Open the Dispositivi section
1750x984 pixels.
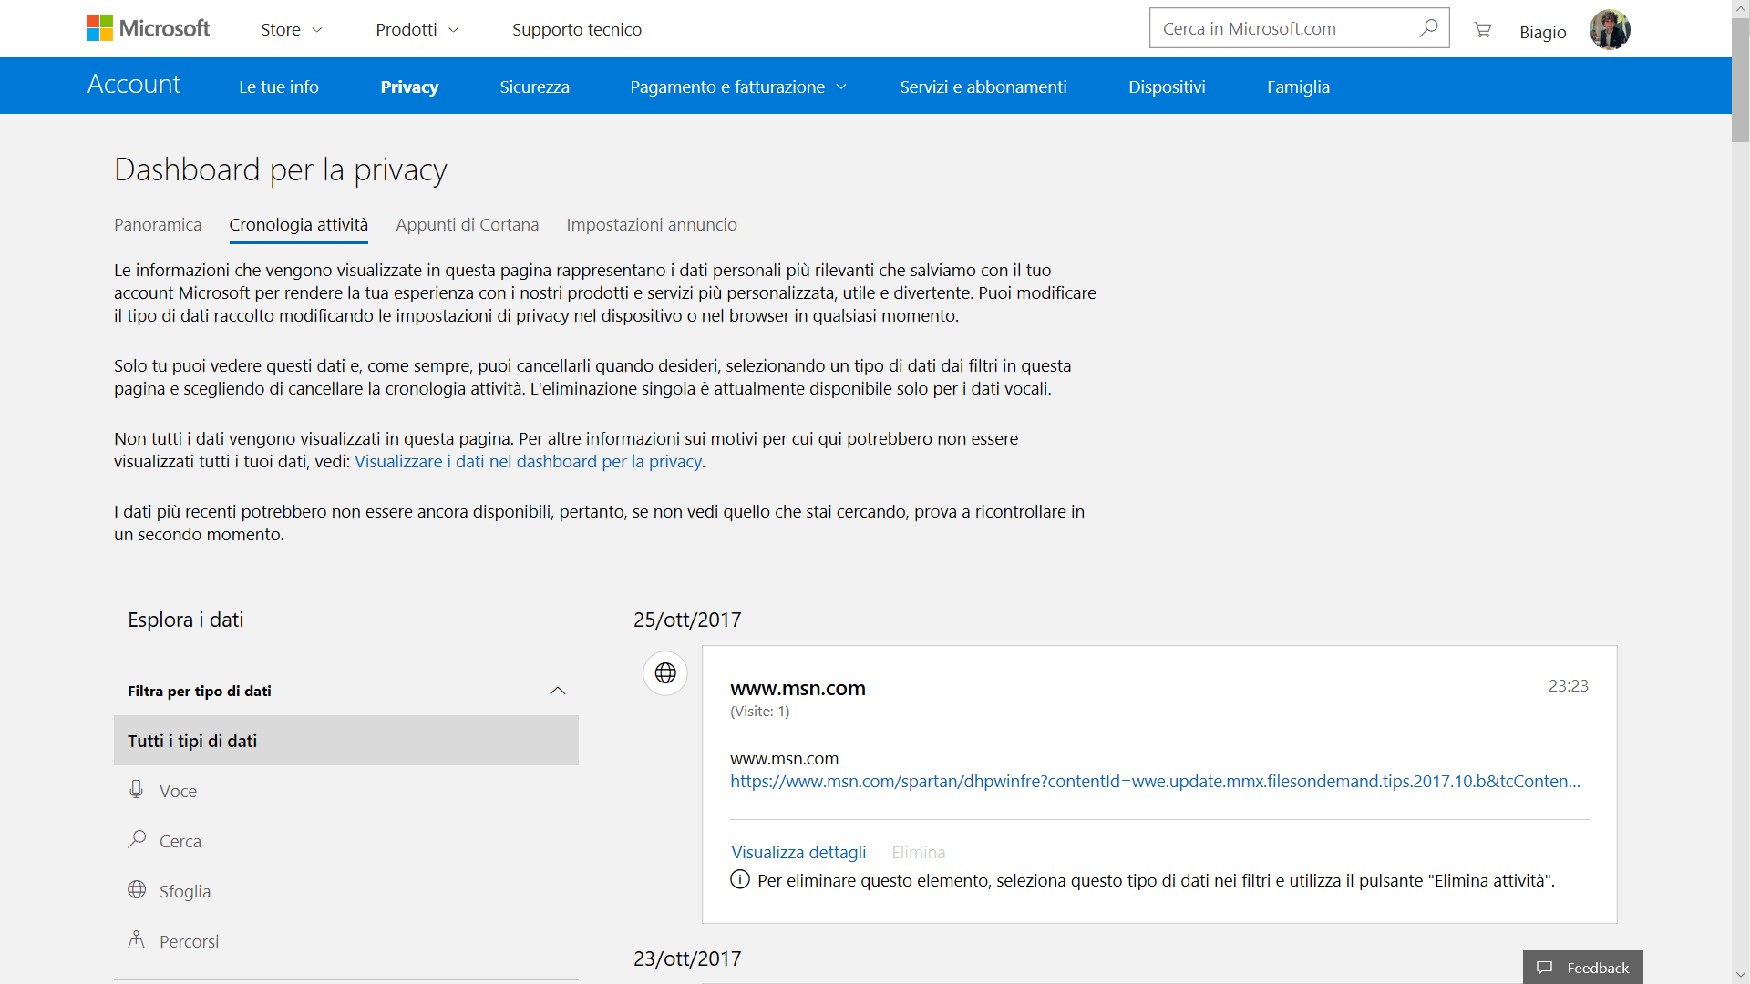click(1167, 87)
